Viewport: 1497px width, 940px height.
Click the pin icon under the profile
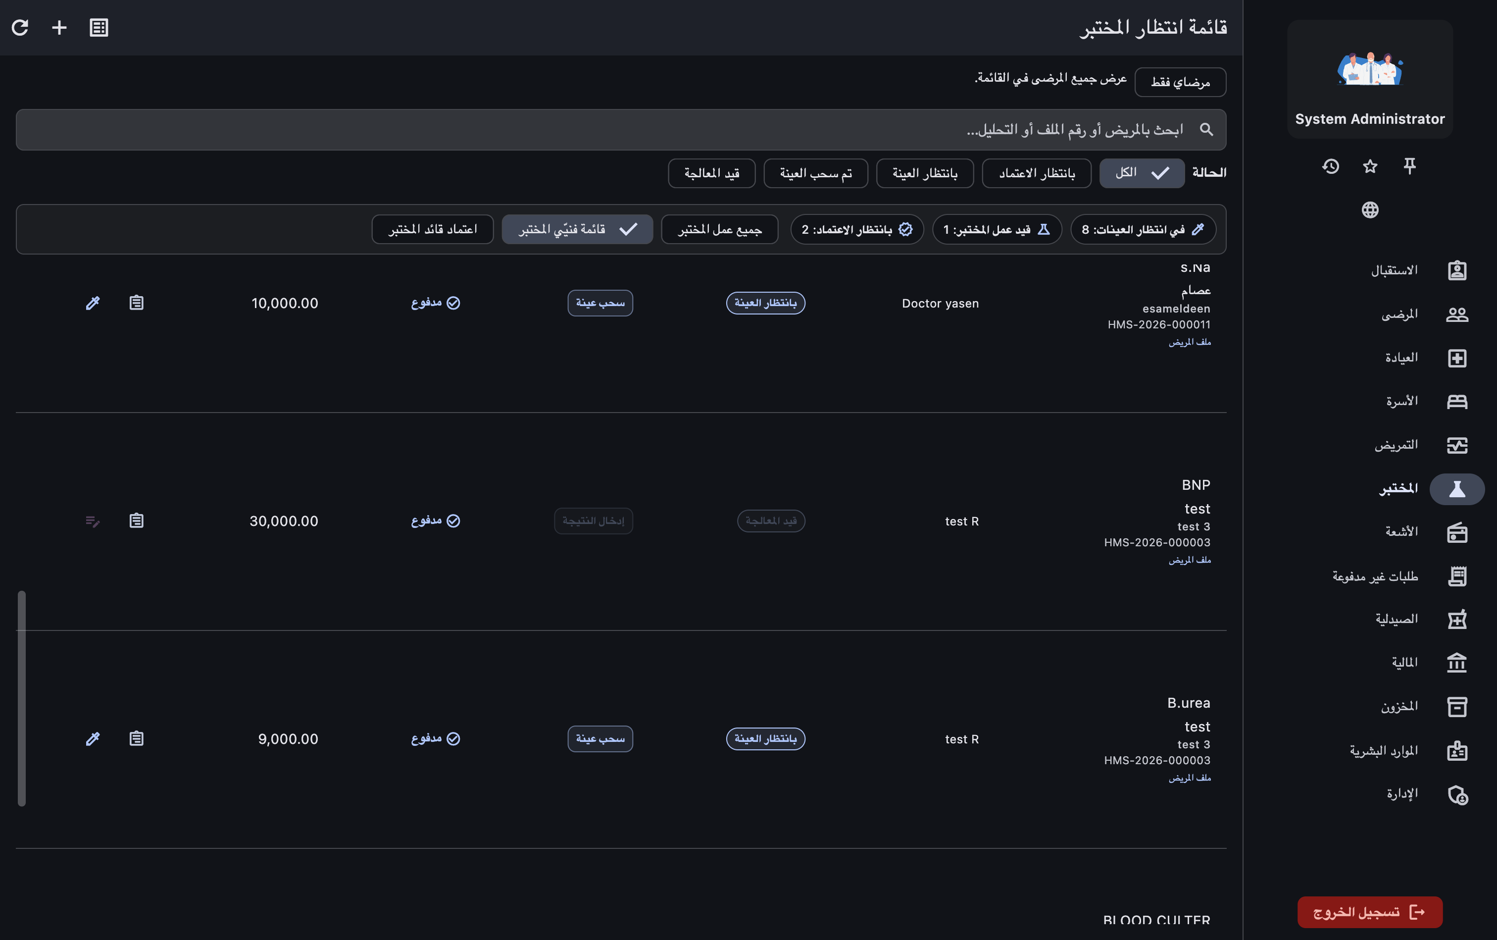tap(1409, 166)
